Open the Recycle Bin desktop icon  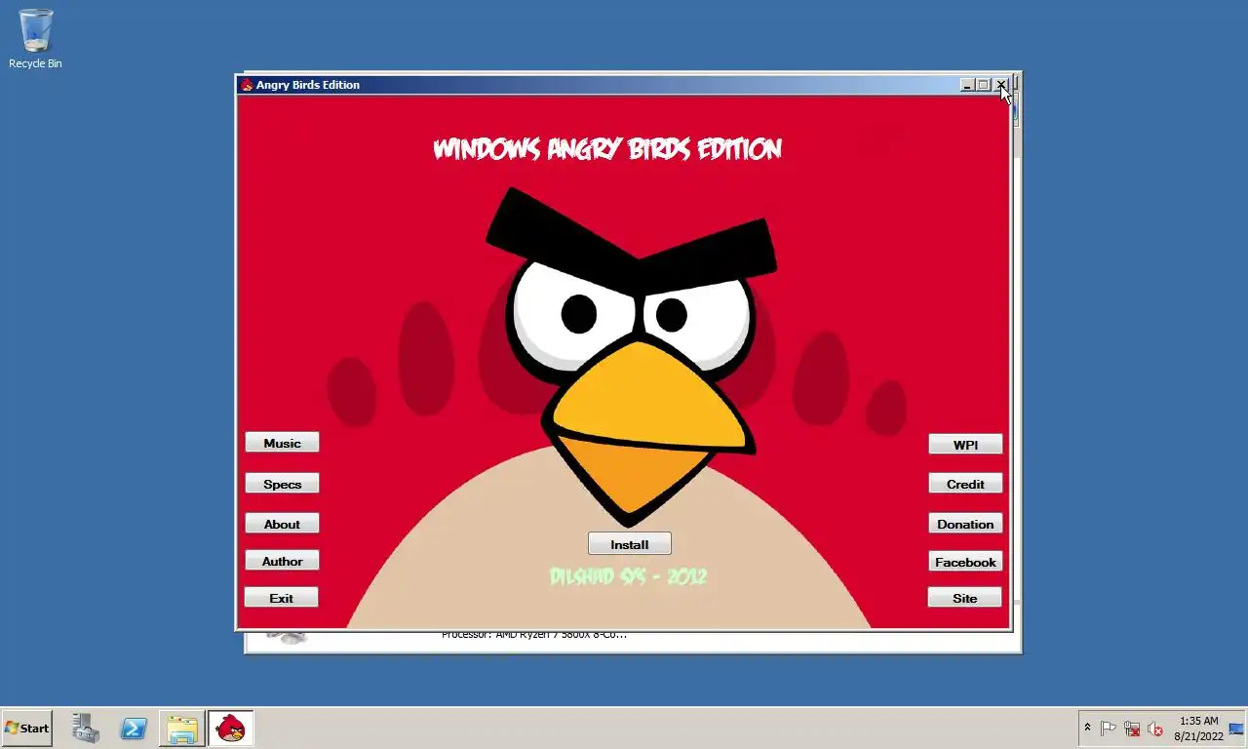(x=35, y=39)
